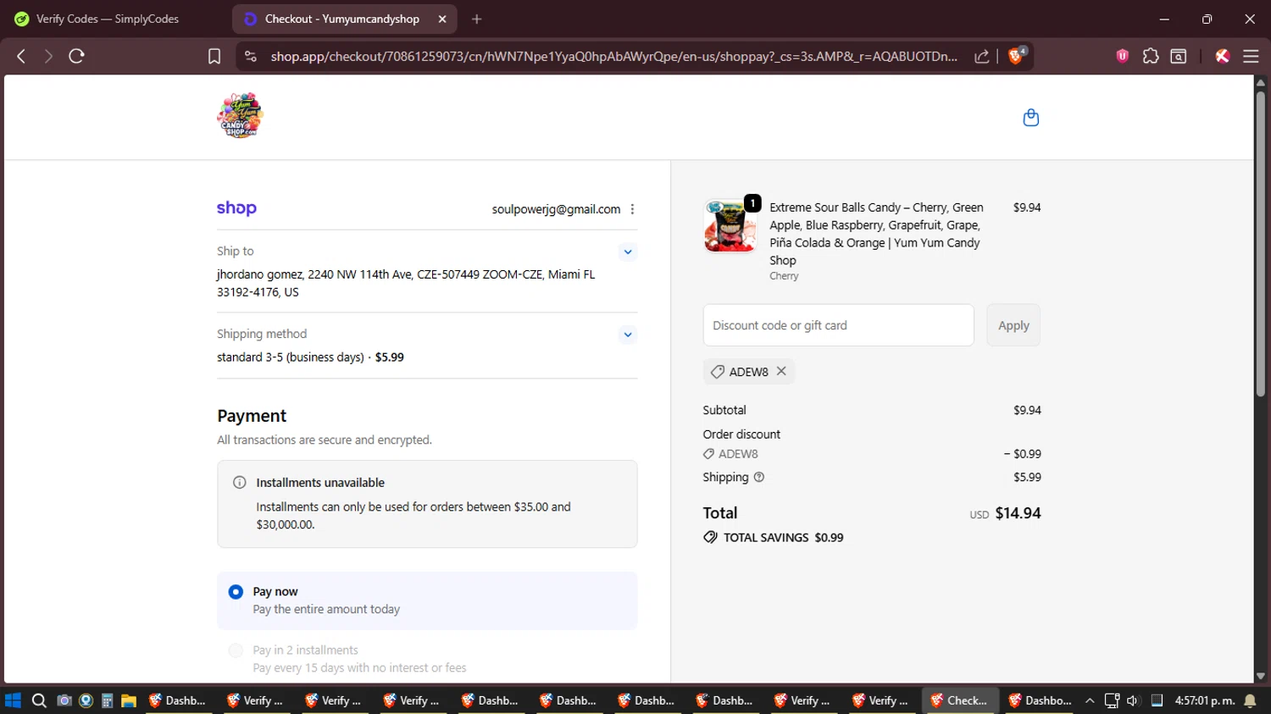Click the $14.94 total amount
This screenshot has width=1271, height=714.
(1018, 513)
